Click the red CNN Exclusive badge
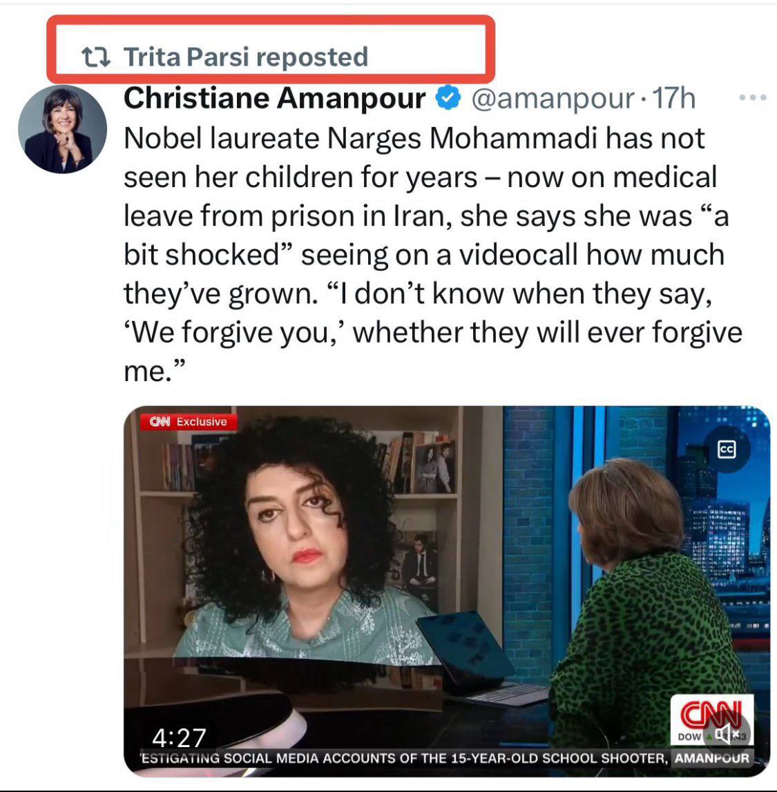The width and height of the screenshot is (777, 792). tap(189, 422)
